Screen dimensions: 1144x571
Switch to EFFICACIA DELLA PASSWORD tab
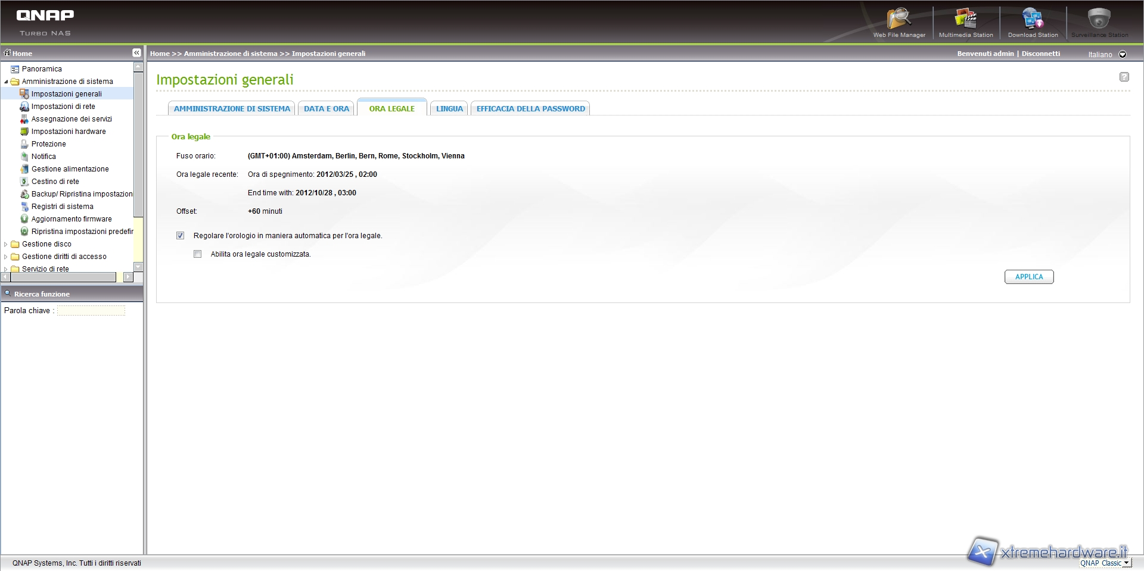pos(530,109)
